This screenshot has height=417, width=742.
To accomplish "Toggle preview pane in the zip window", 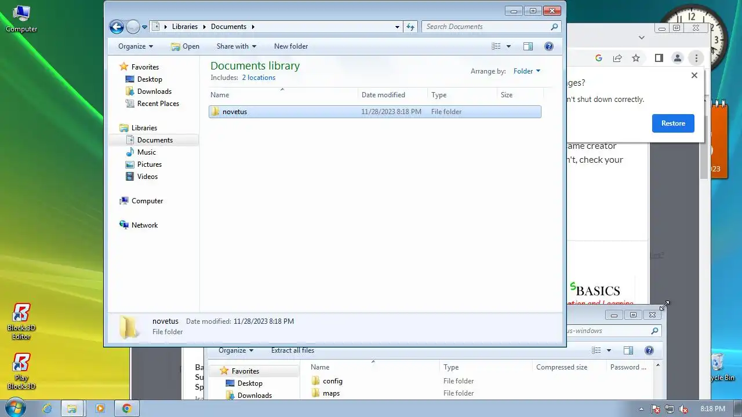I will (628, 350).
